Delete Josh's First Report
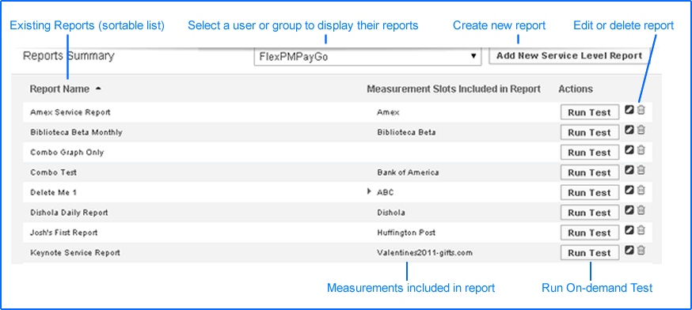 click(641, 231)
